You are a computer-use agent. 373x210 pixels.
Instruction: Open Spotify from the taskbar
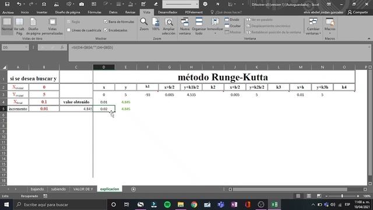(167, 205)
